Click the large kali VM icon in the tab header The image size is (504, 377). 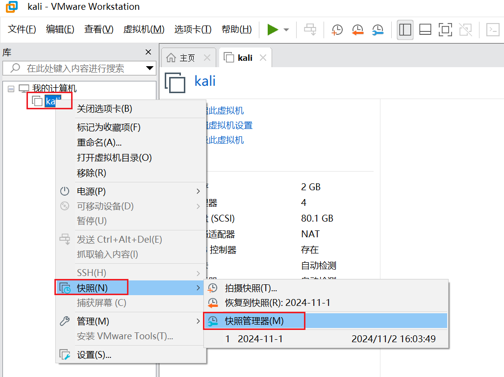pos(175,82)
